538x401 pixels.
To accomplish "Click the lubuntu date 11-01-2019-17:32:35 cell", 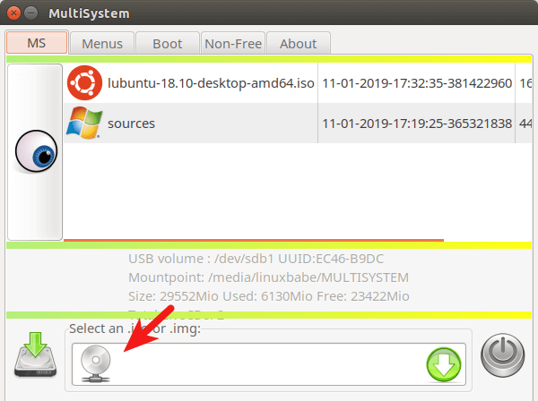I will coord(416,83).
